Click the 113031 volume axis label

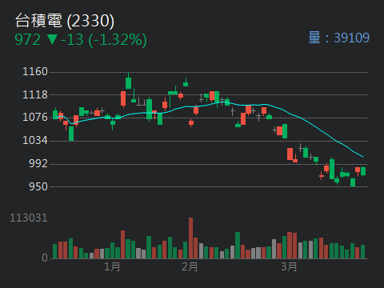tap(29, 218)
